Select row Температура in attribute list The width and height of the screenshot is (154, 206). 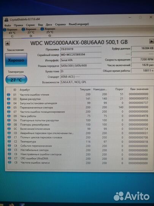[x=78, y=142]
